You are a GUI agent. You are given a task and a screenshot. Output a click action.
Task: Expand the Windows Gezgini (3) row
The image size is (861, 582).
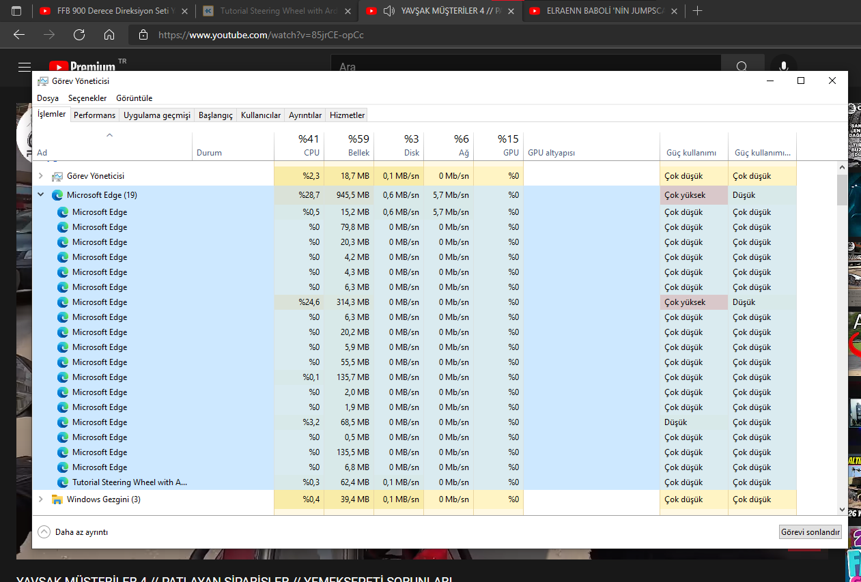click(40, 499)
